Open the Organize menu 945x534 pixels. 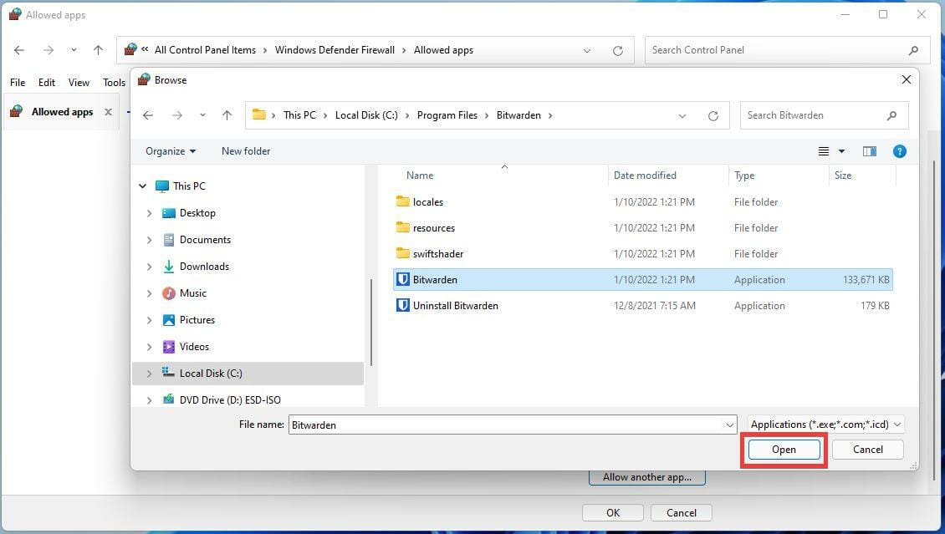coord(171,151)
